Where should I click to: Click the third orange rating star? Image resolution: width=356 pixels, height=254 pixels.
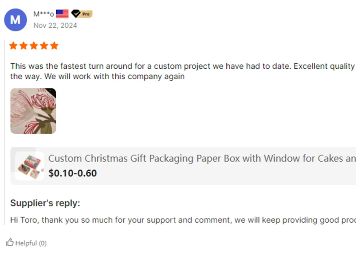click(x=34, y=46)
